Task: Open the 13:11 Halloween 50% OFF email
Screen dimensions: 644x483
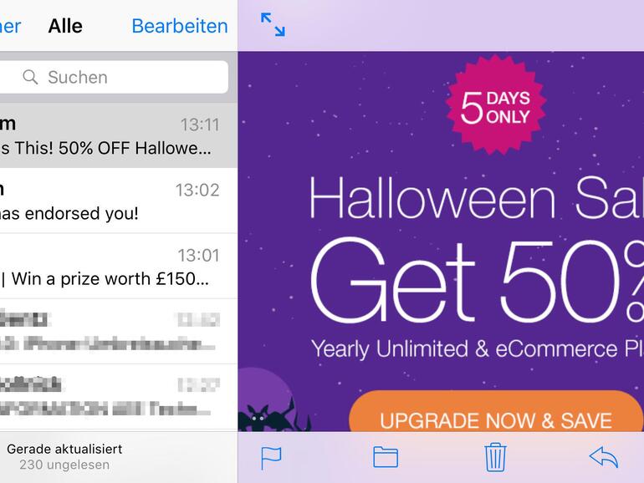Action: (x=119, y=135)
